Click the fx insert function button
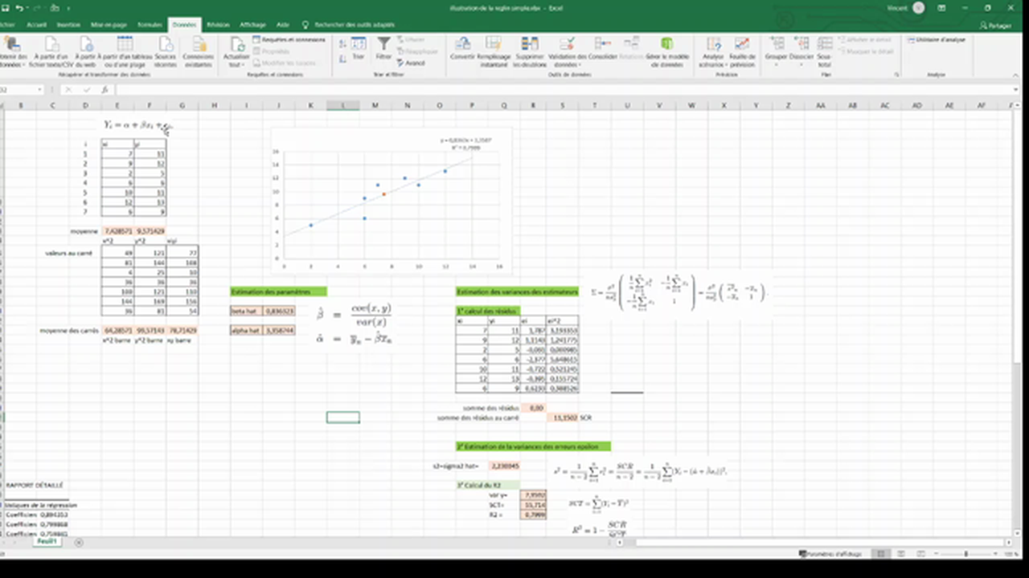The height and width of the screenshot is (578, 1029). coord(105,90)
